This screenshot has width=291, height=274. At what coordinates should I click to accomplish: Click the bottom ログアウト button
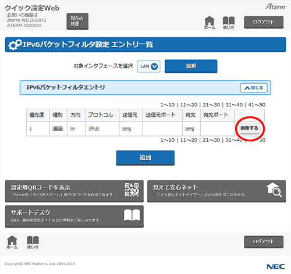click(x=264, y=241)
